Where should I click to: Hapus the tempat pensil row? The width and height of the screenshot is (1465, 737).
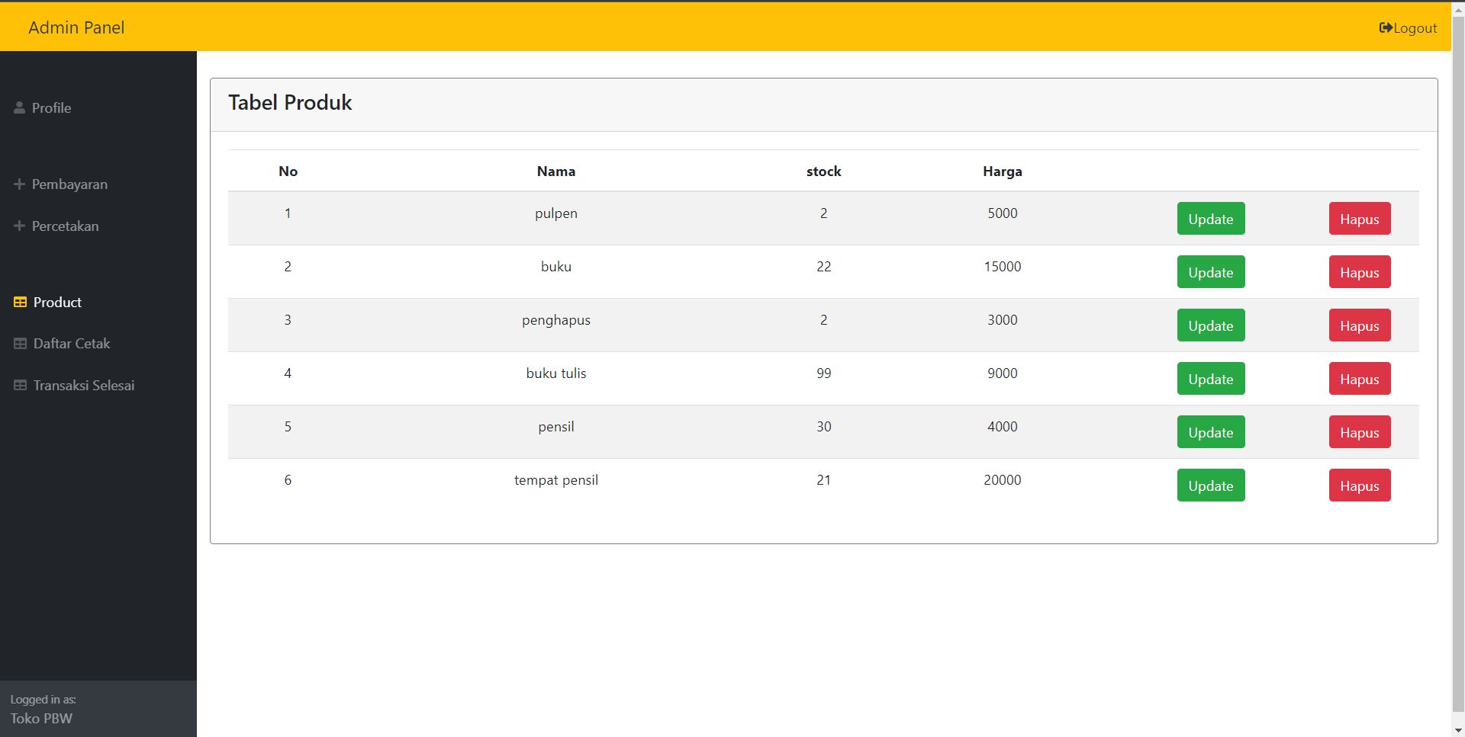[1360, 485]
